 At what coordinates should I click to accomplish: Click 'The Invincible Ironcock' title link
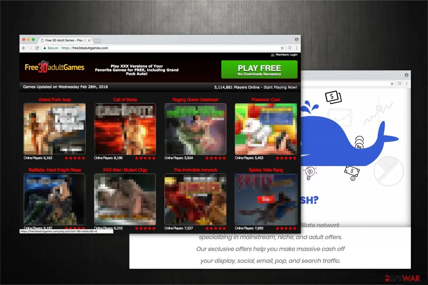click(x=195, y=170)
